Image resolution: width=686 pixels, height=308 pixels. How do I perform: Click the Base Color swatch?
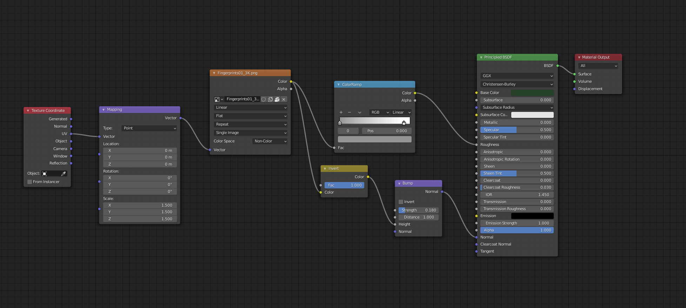[532, 93]
